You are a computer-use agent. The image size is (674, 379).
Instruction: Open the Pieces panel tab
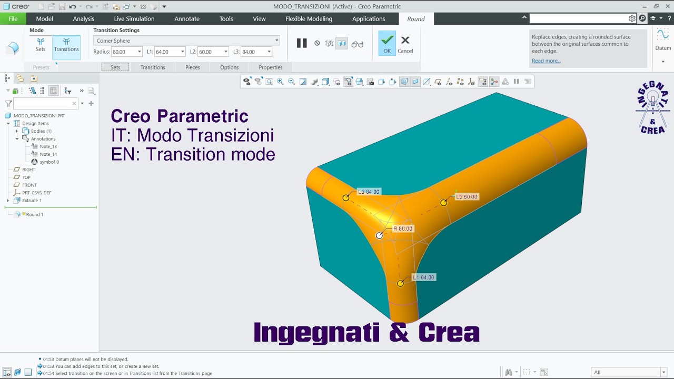click(193, 67)
